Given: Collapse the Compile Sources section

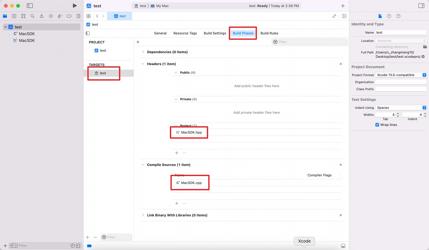Looking at the screenshot, I should [143, 165].
